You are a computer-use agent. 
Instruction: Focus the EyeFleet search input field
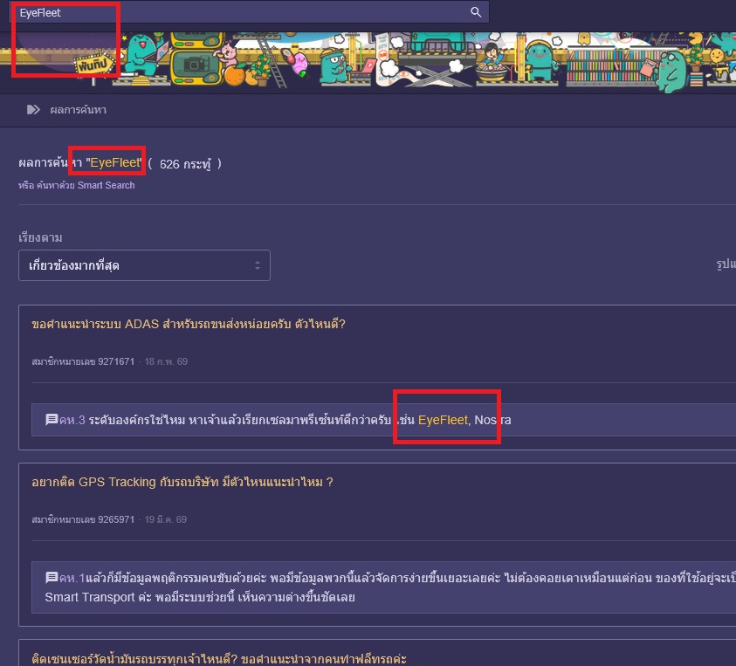click(249, 12)
